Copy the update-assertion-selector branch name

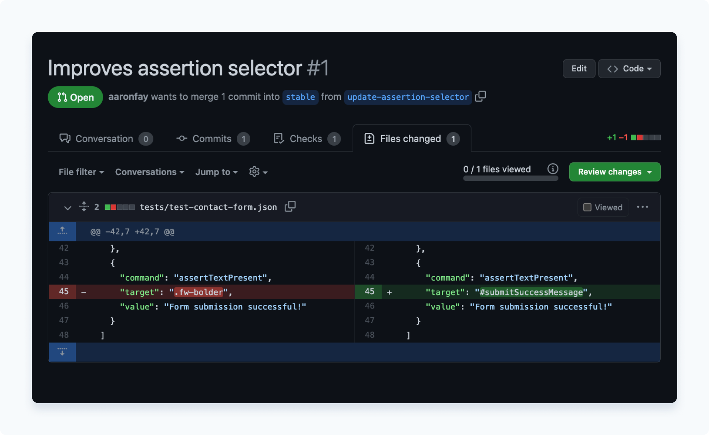coord(481,96)
